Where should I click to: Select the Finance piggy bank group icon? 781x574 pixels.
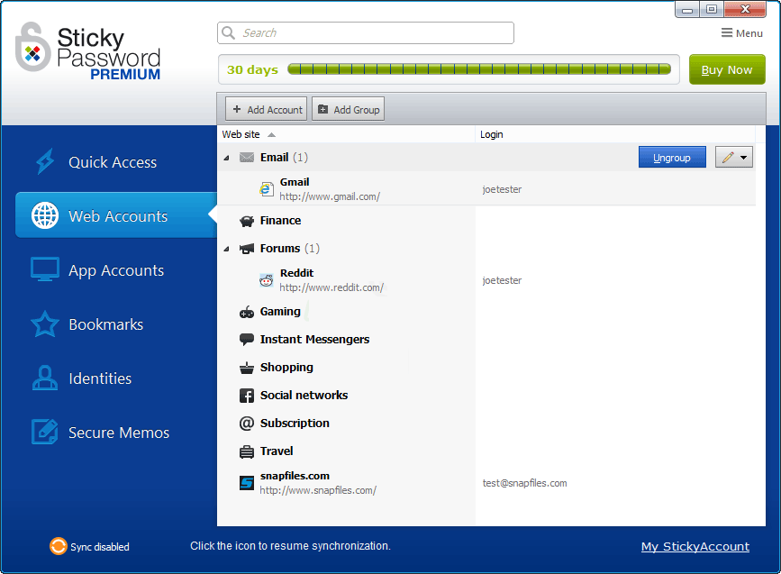(246, 221)
